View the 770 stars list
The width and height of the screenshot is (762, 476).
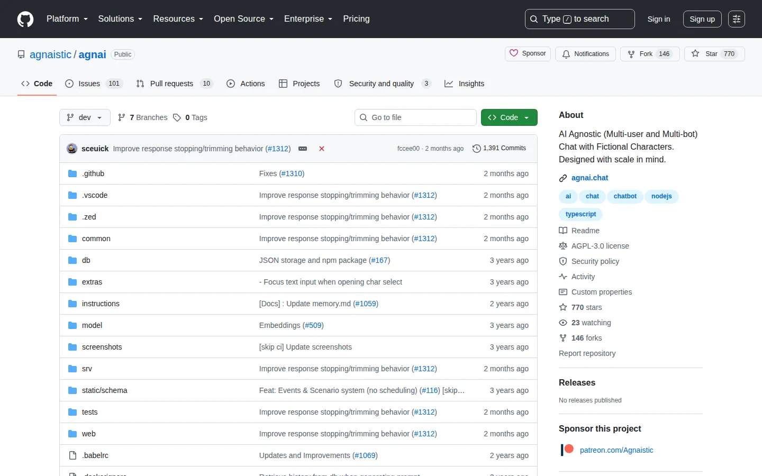point(580,307)
